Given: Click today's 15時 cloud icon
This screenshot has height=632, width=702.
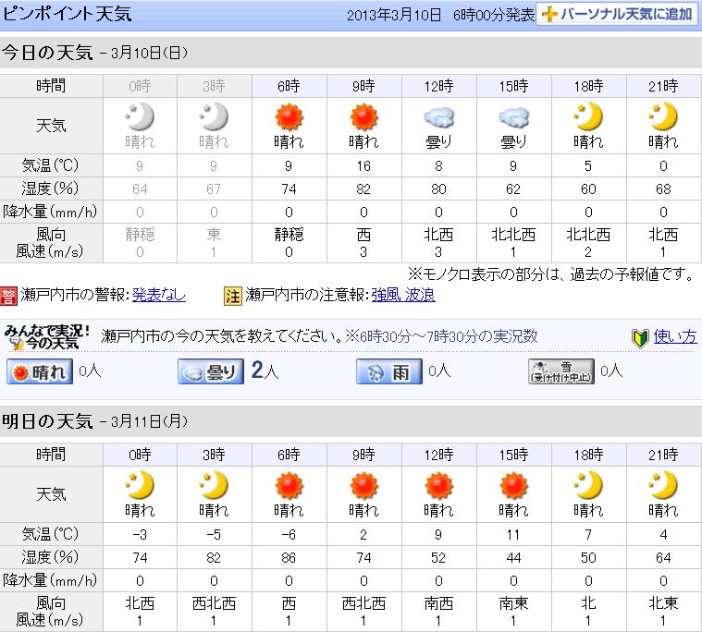Looking at the screenshot, I should click(x=513, y=117).
